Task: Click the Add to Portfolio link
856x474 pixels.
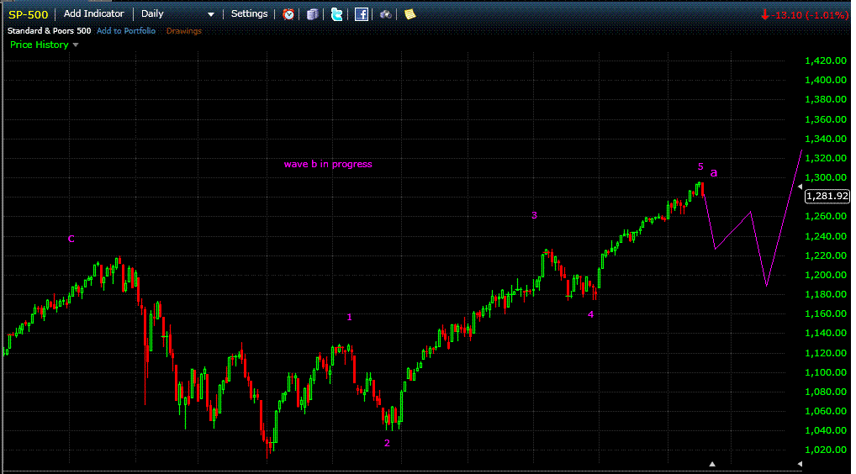Action: point(126,30)
